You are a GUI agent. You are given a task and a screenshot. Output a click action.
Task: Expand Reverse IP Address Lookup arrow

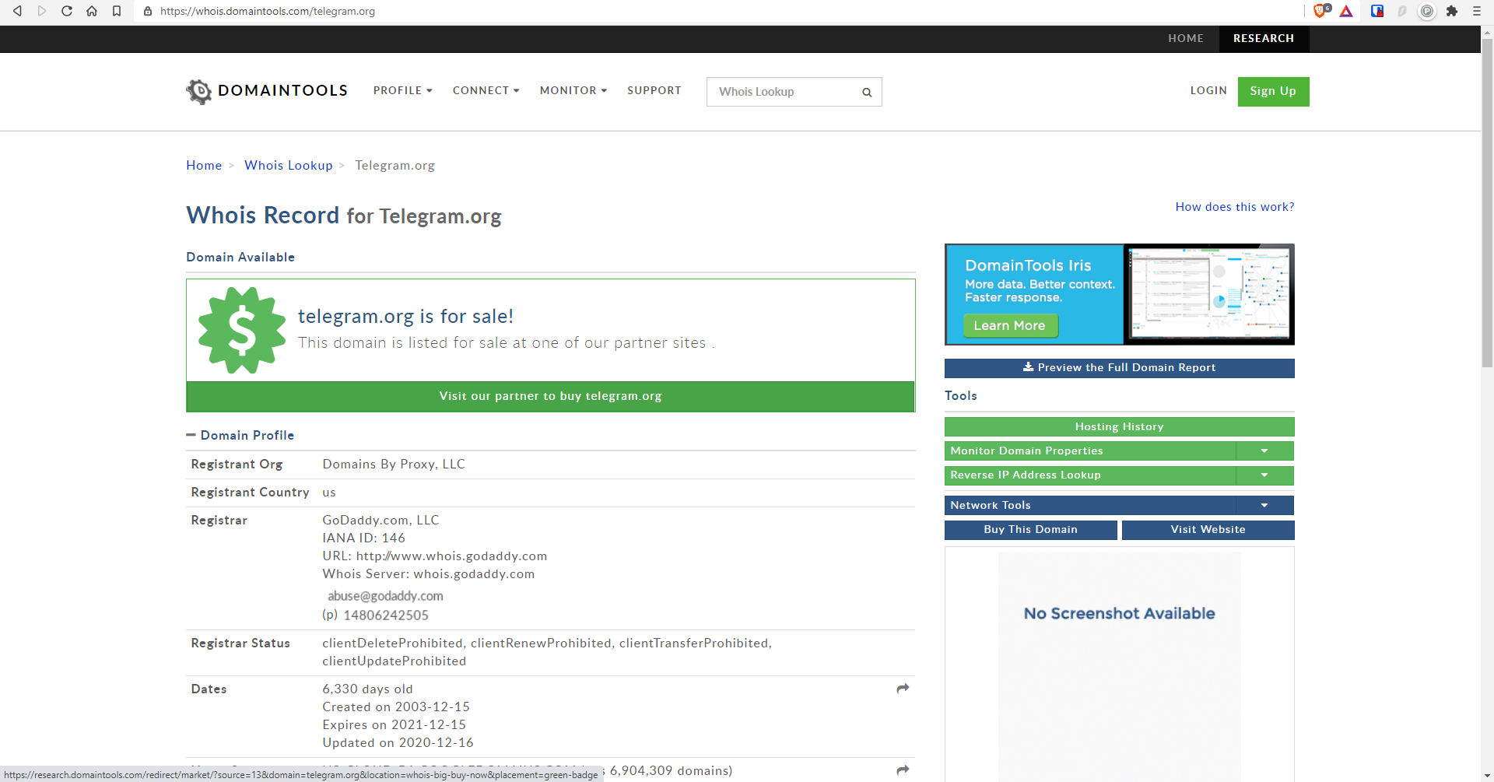1264,475
